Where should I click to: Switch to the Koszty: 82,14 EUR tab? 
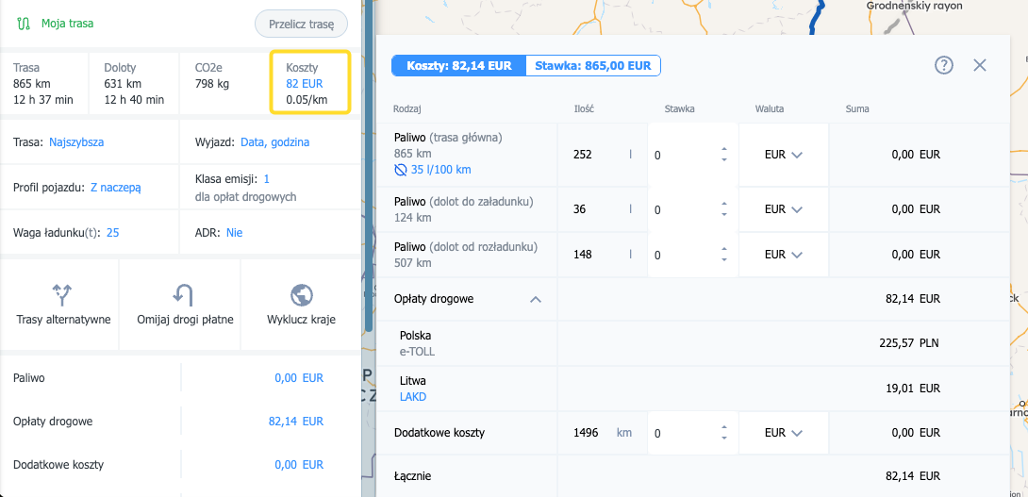[459, 66]
